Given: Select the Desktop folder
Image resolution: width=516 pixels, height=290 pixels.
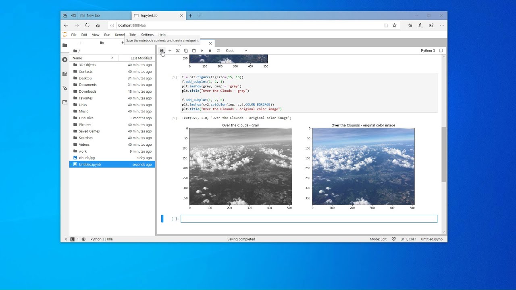Looking at the screenshot, I should pos(112,78).
